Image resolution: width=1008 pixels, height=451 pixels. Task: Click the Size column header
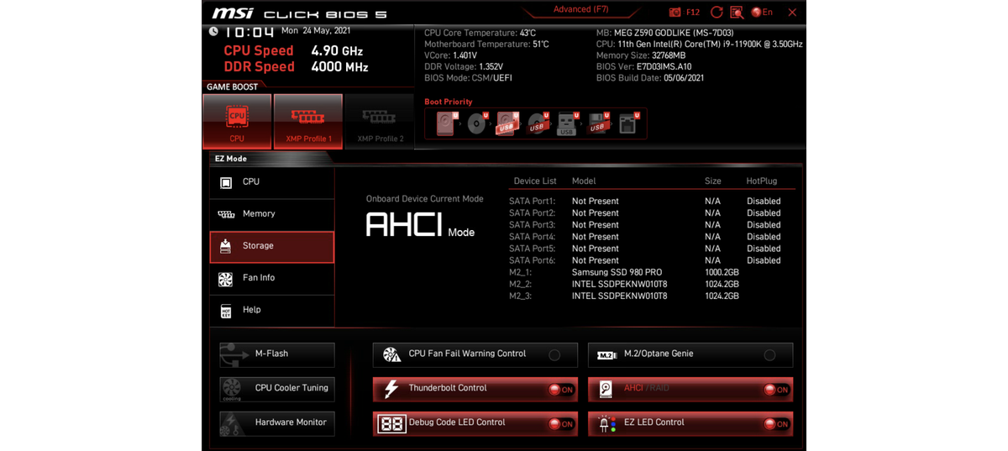pyautogui.click(x=712, y=181)
